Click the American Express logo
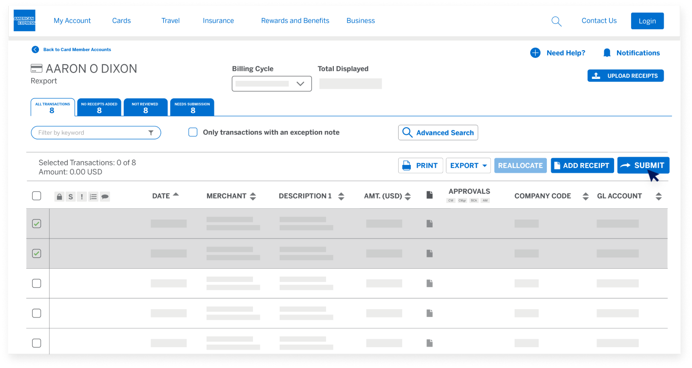The image size is (692, 368). click(x=24, y=20)
